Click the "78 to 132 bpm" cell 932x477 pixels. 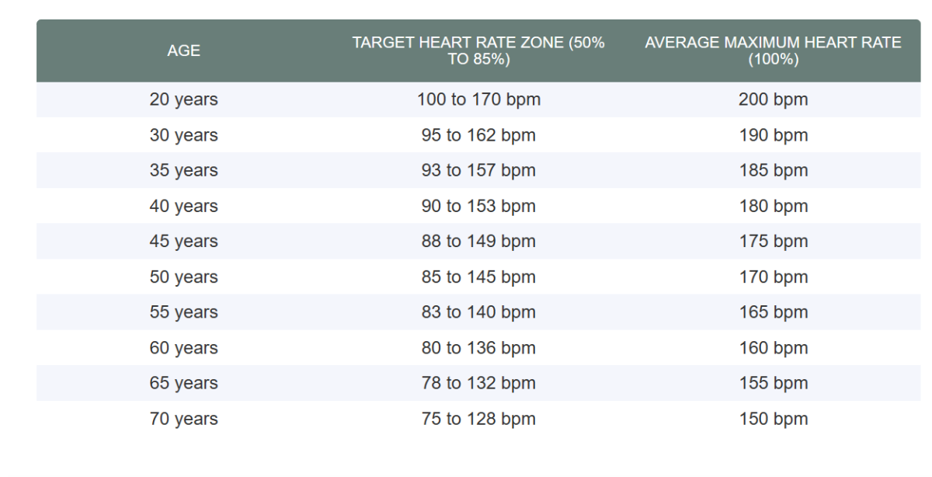point(478,383)
